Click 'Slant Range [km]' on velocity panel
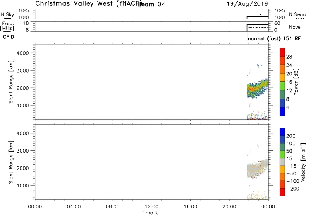 [x=11, y=162]
